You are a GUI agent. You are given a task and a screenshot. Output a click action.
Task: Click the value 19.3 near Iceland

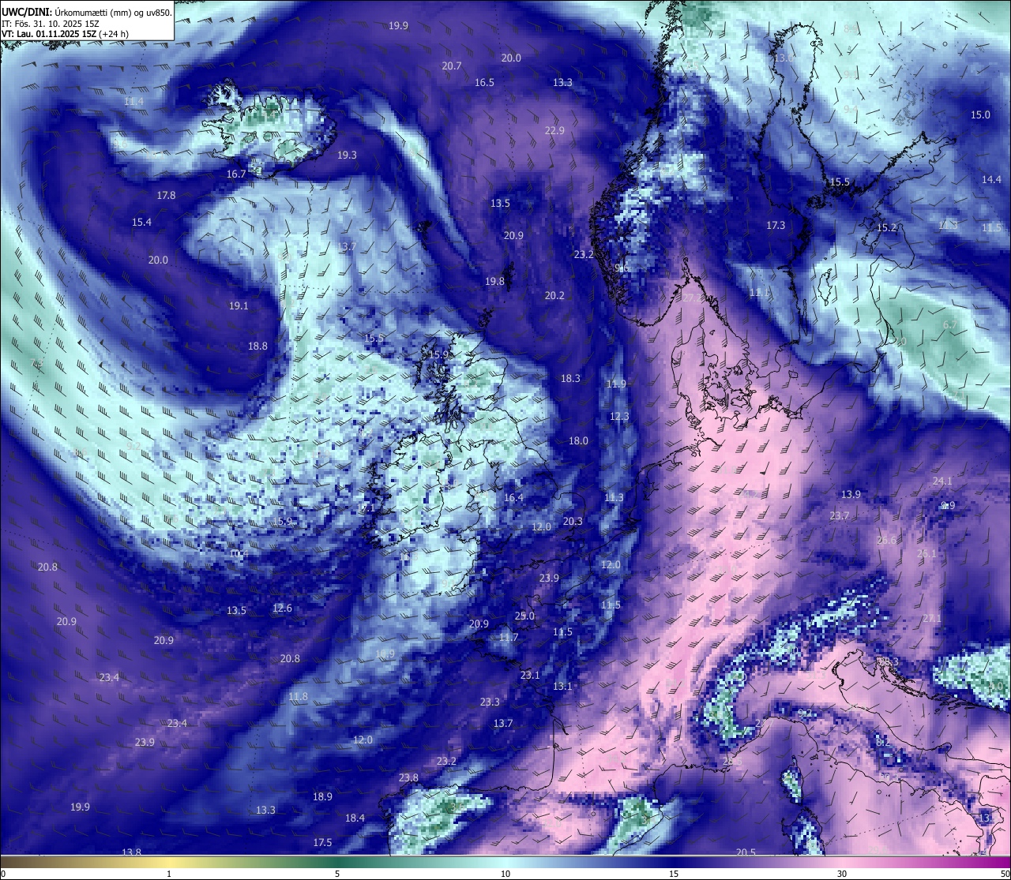347,155
